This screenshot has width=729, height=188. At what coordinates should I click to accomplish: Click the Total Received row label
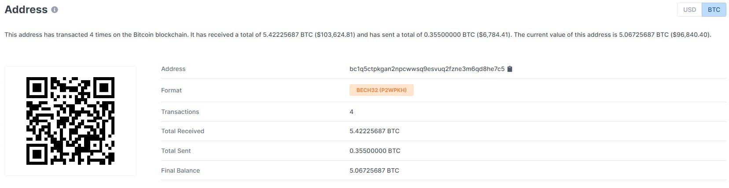click(x=183, y=131)
